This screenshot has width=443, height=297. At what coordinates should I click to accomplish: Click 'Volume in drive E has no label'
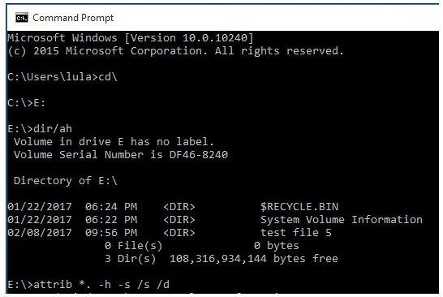(114, 141)
